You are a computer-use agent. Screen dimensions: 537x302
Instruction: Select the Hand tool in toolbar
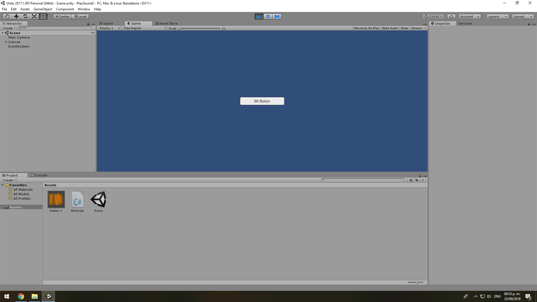(7, 16)
